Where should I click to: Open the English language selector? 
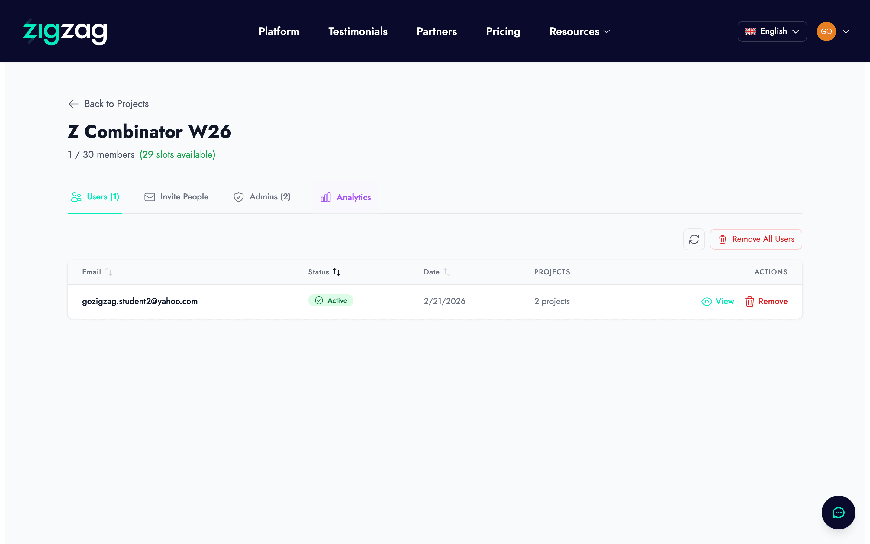coord(772,31)
